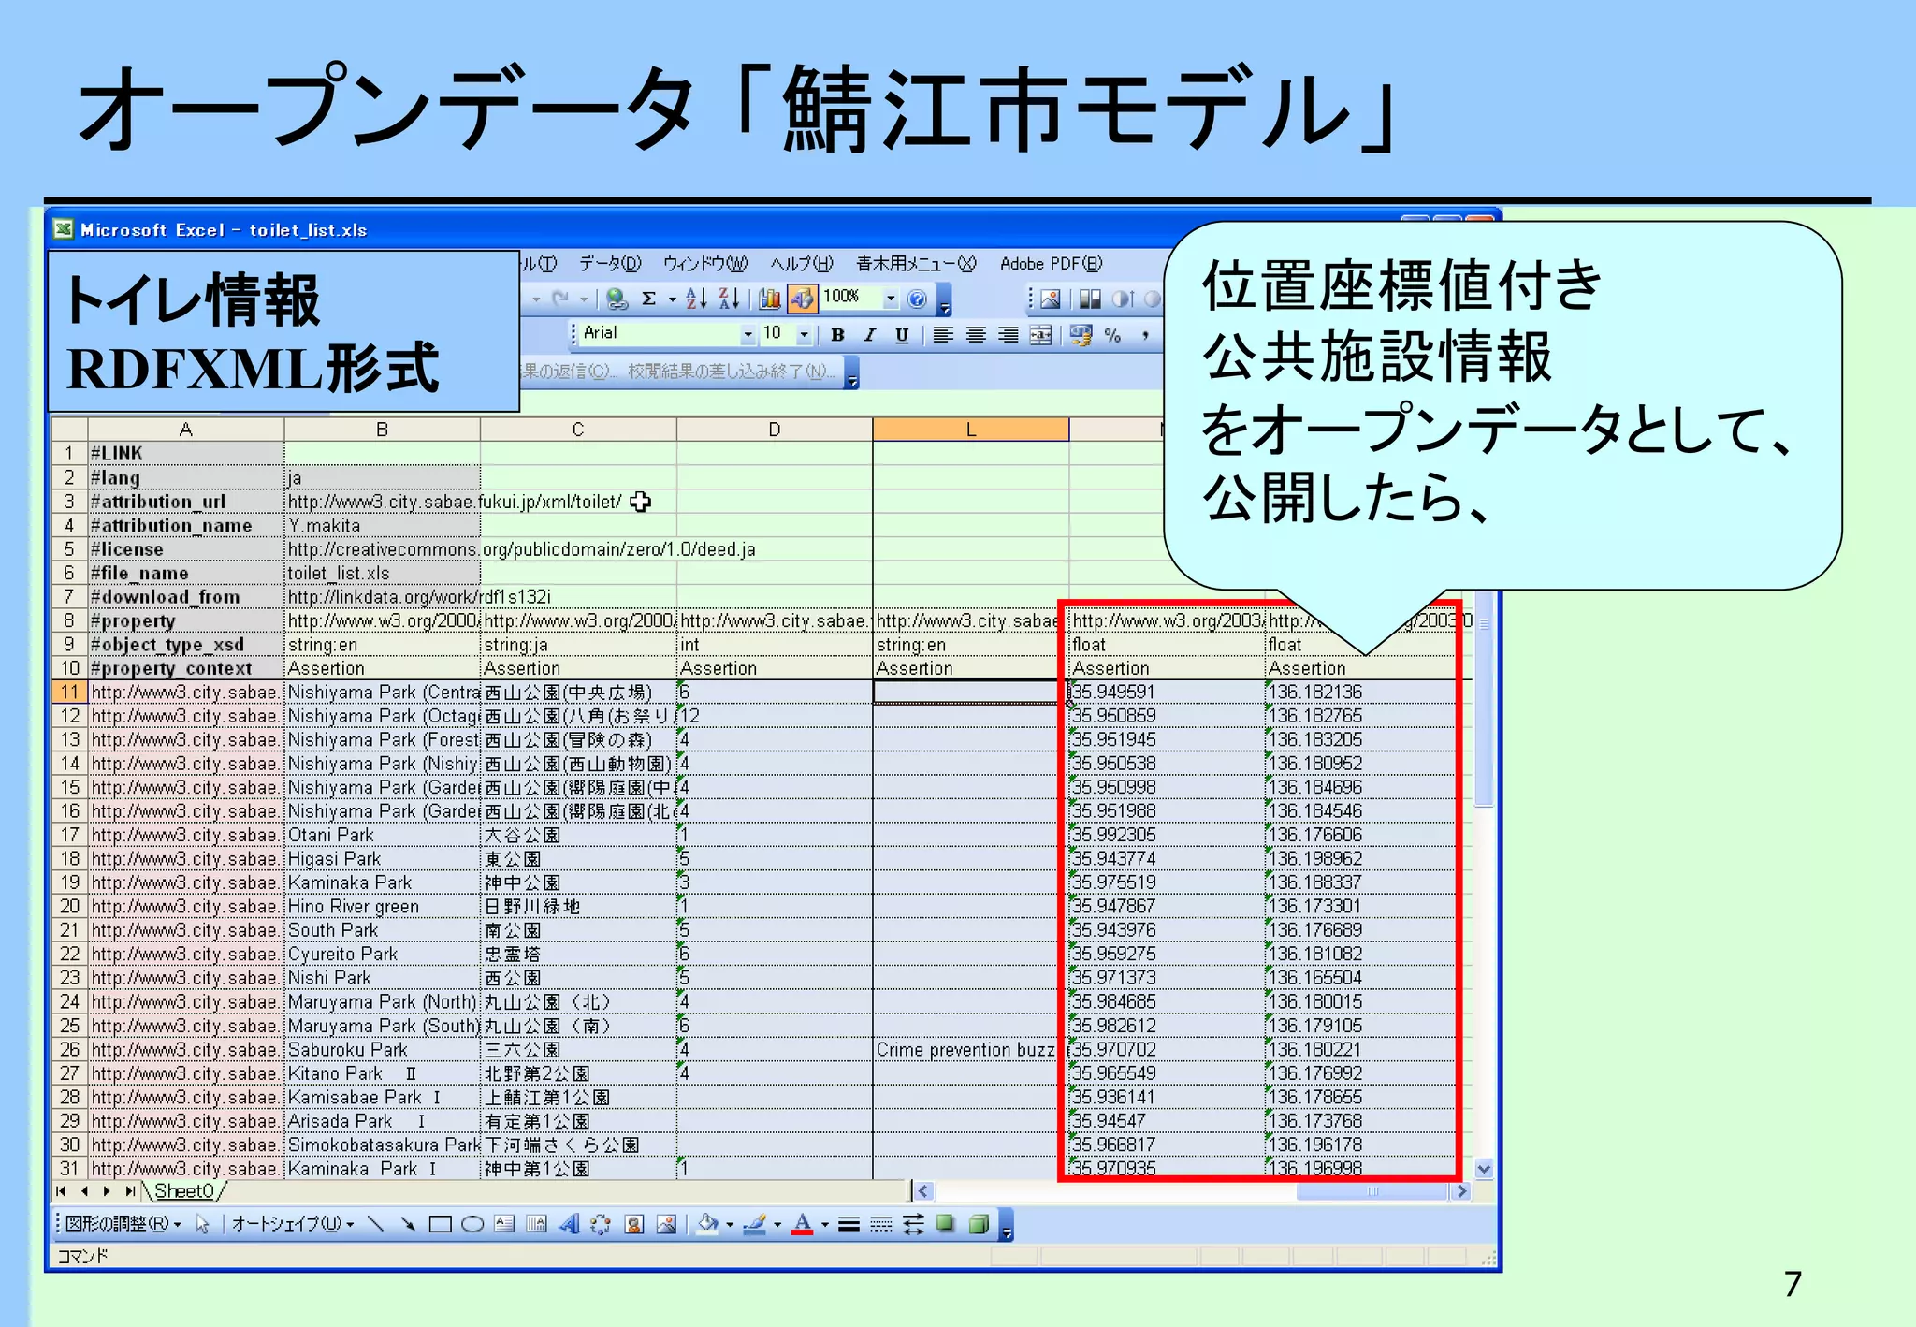Click the Insert Picture toolbar icon
This screenshot has width=1916, height=1327.
(x=1051, y=299)
